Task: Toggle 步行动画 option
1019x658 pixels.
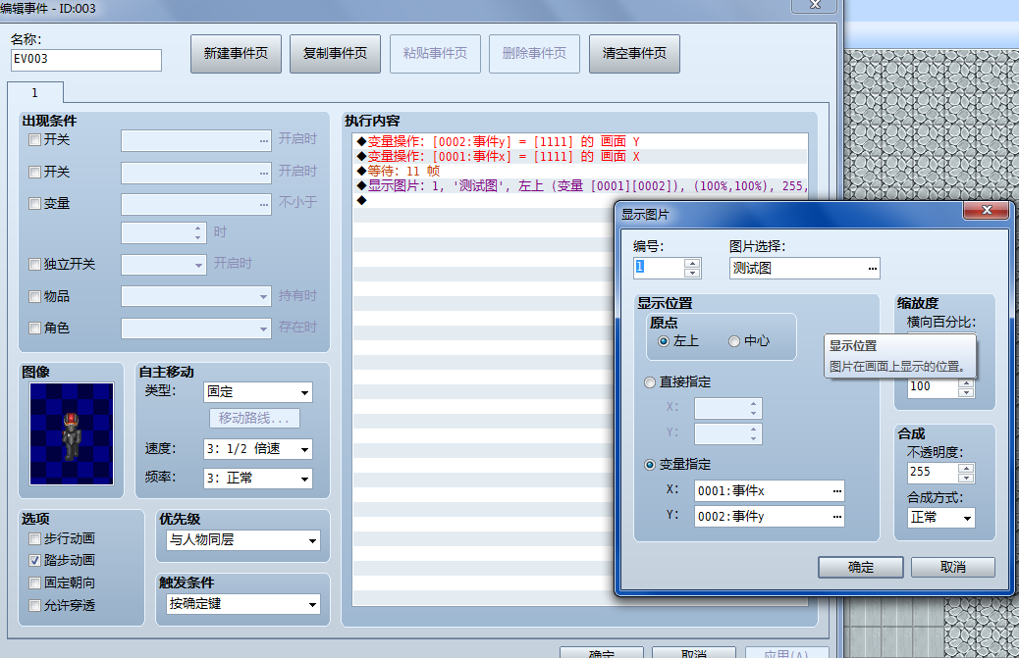Action: (35, 538)
